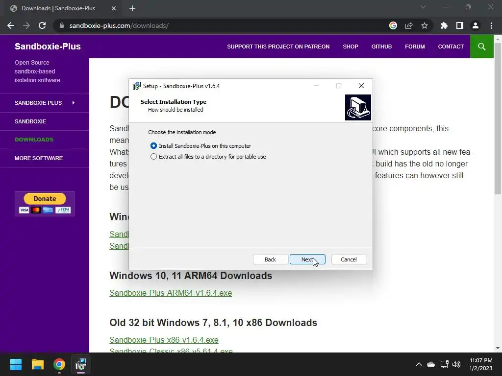Download Sandboxie-Plus-x86-v1.6.4.exe
This screenshot has height=376, width=502.
(x=164, y=340)
